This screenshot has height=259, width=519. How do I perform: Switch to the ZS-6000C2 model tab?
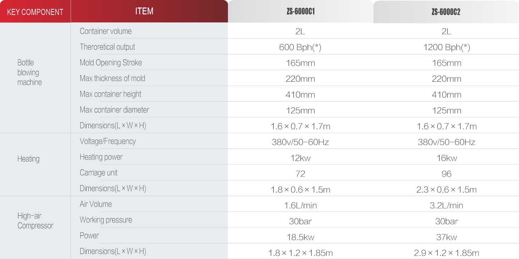[446, 12]
